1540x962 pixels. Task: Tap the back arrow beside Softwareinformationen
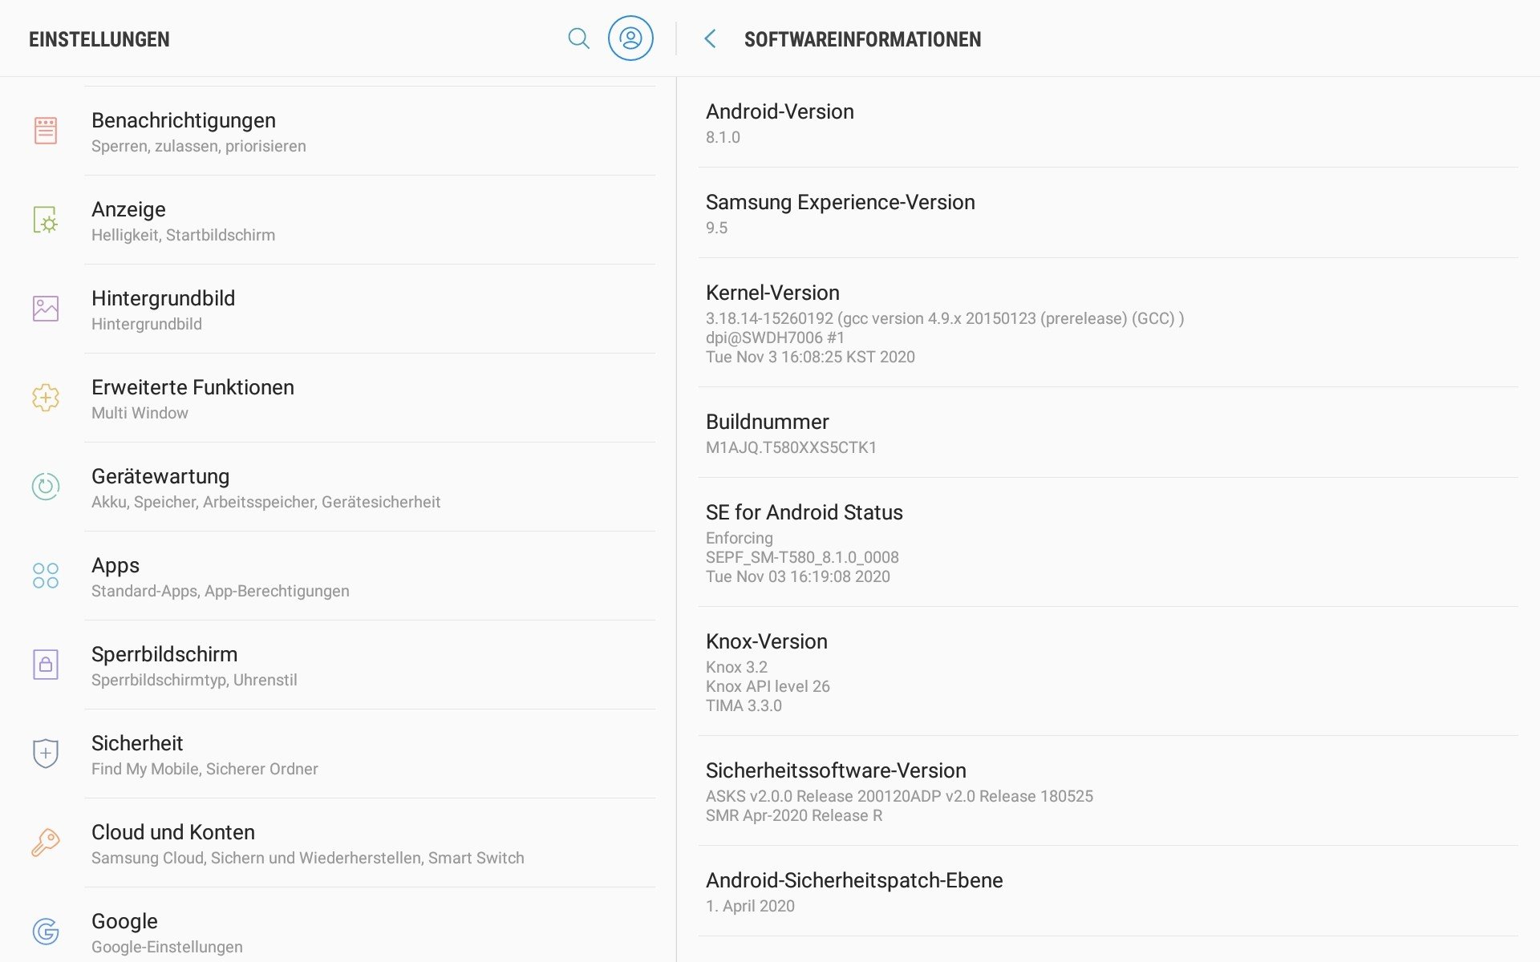(710, 38)
